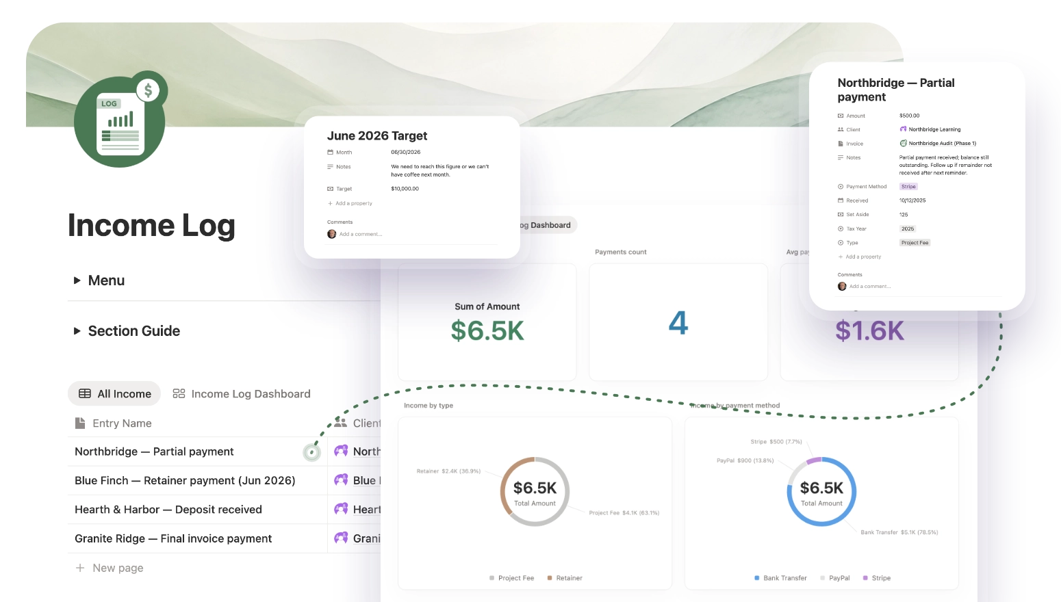The height and width of the screenshot is (602, 1061).
Task: Expand the Menu toggle triangle
Action: [77, 280]
